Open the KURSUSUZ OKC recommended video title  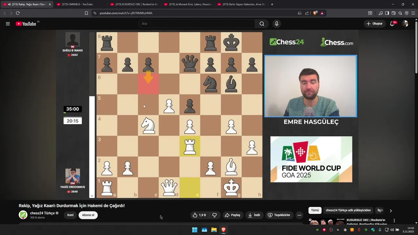coord(367,222)
